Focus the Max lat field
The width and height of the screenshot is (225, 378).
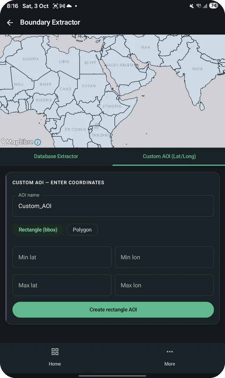click(62, 285)
